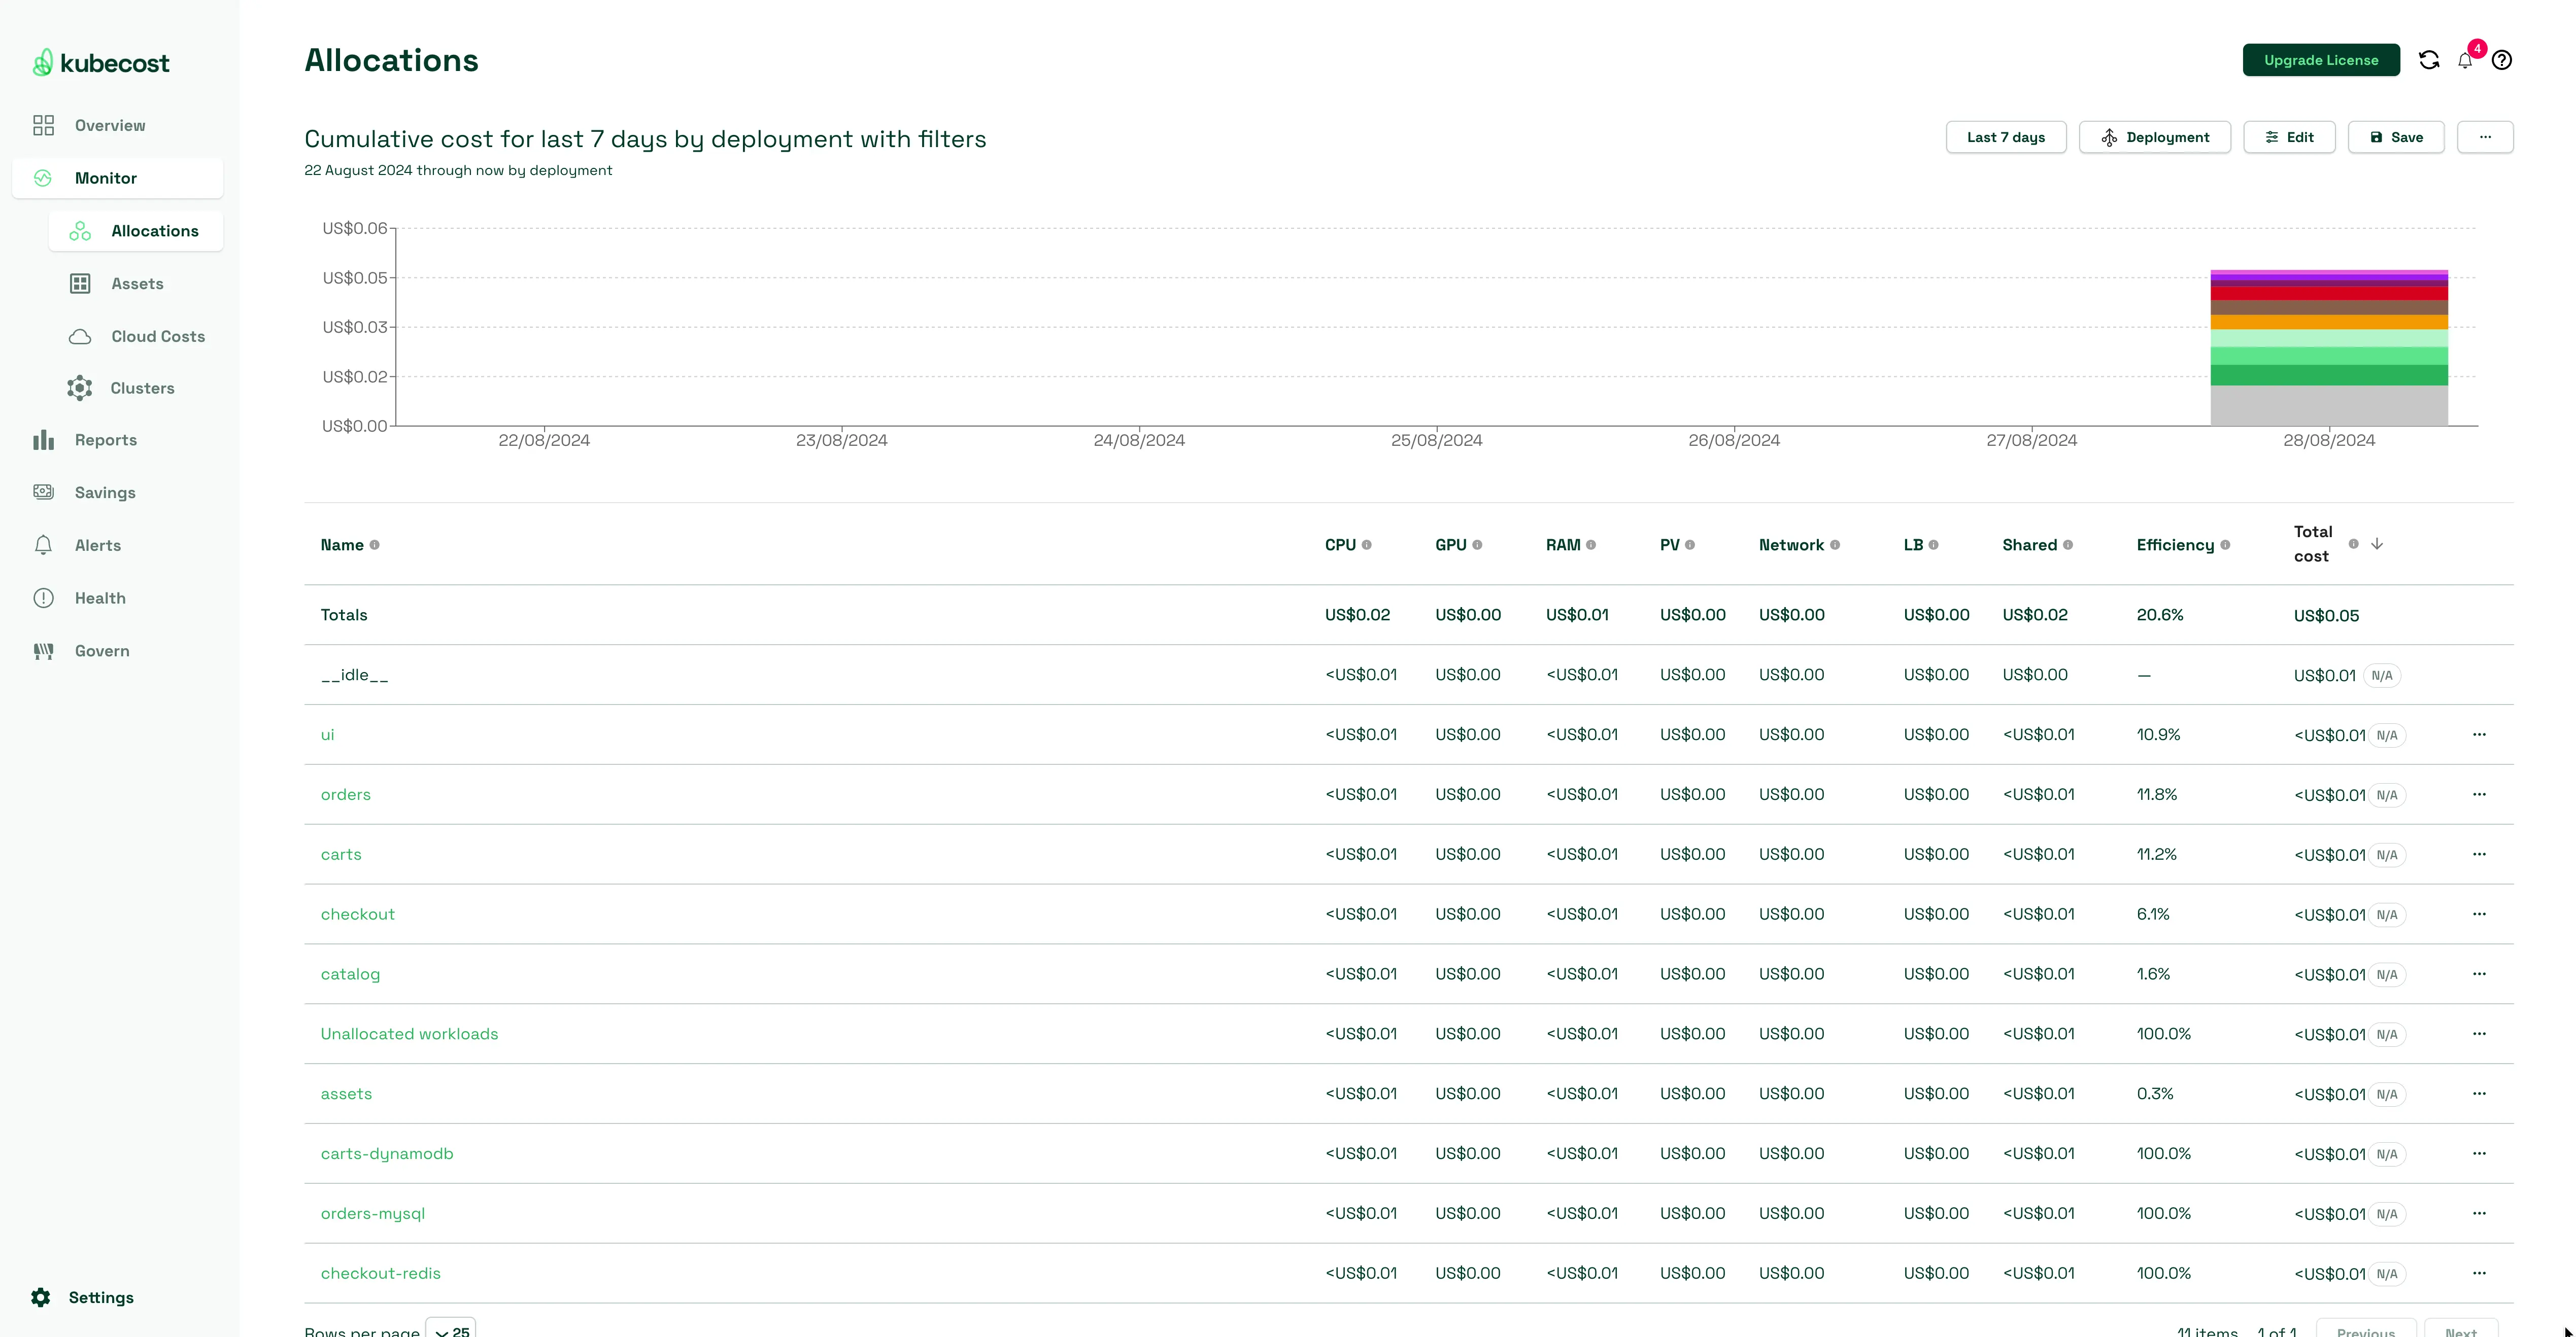
Task: Click the help question mark icon
Action: click(2502, 60)
